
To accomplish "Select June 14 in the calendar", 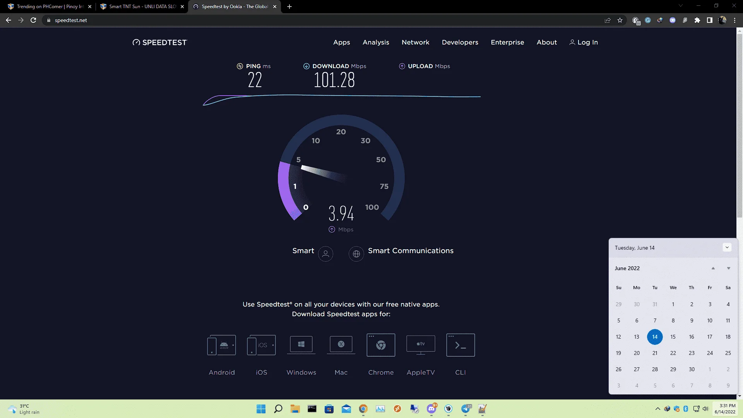I will (655, 337).
